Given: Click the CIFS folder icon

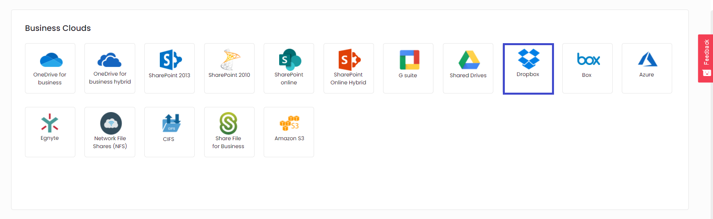Looking at the screenshot, I should 171,123.
